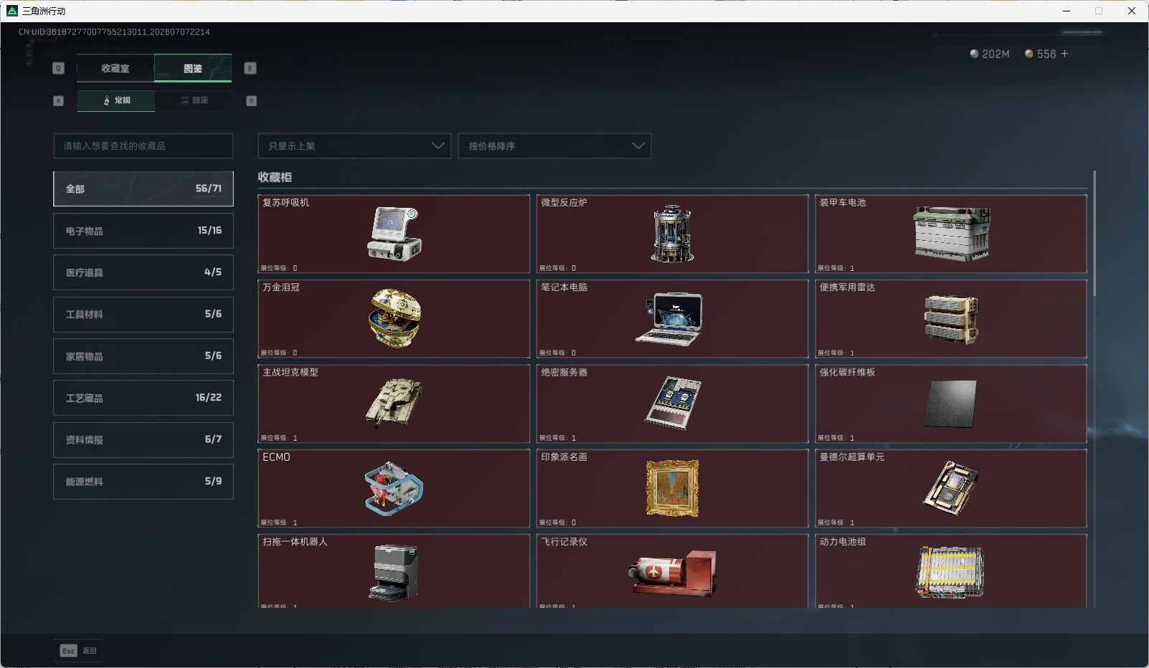The image size is (1149, 668).
Task: Click the plus icon beside 556 currency
Action: (1064, 54)
